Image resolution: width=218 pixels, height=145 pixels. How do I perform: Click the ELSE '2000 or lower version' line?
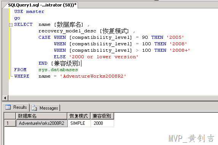point(96,57)
